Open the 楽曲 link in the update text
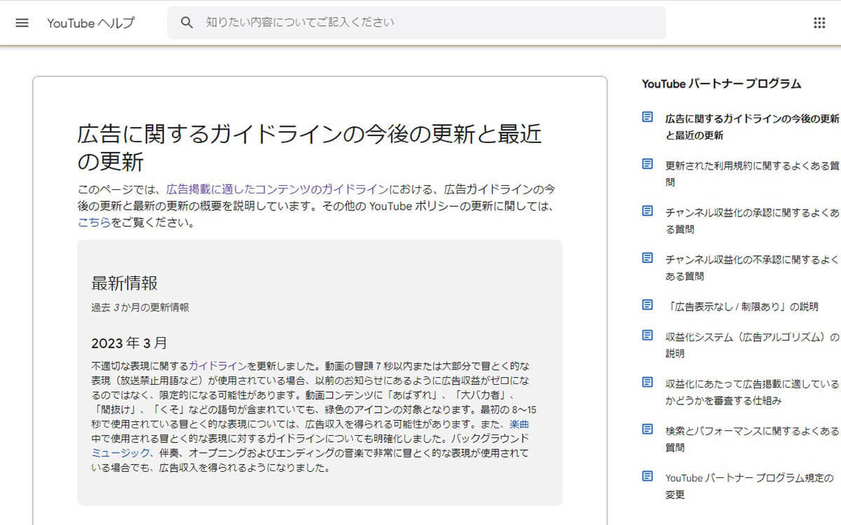Viewport: 841px width, 525px height. 519,423
